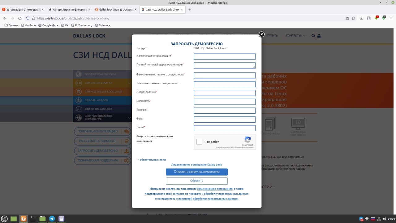Select "СЗИ ВИ DALLAS LOCK" sidebar item
The image size is (396, 223).
tap(102, 109)
